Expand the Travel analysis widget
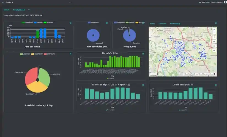Image resolution: width=227 pixels, height=137 pixels. tap(143, 85)
